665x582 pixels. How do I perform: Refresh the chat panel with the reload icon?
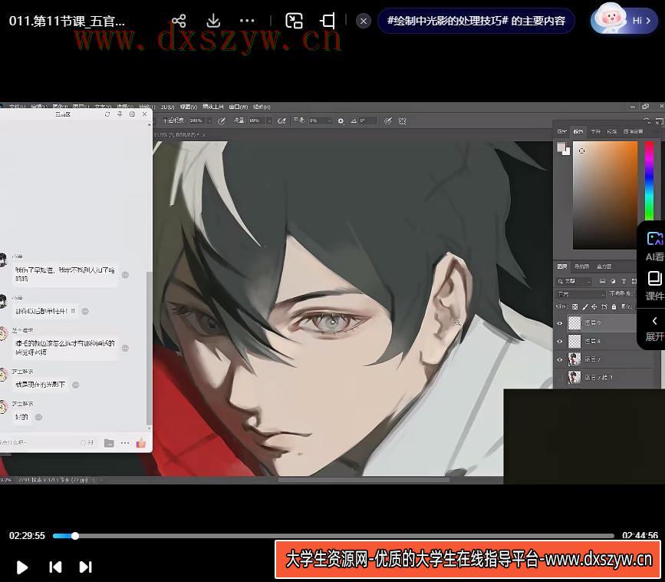107,114
